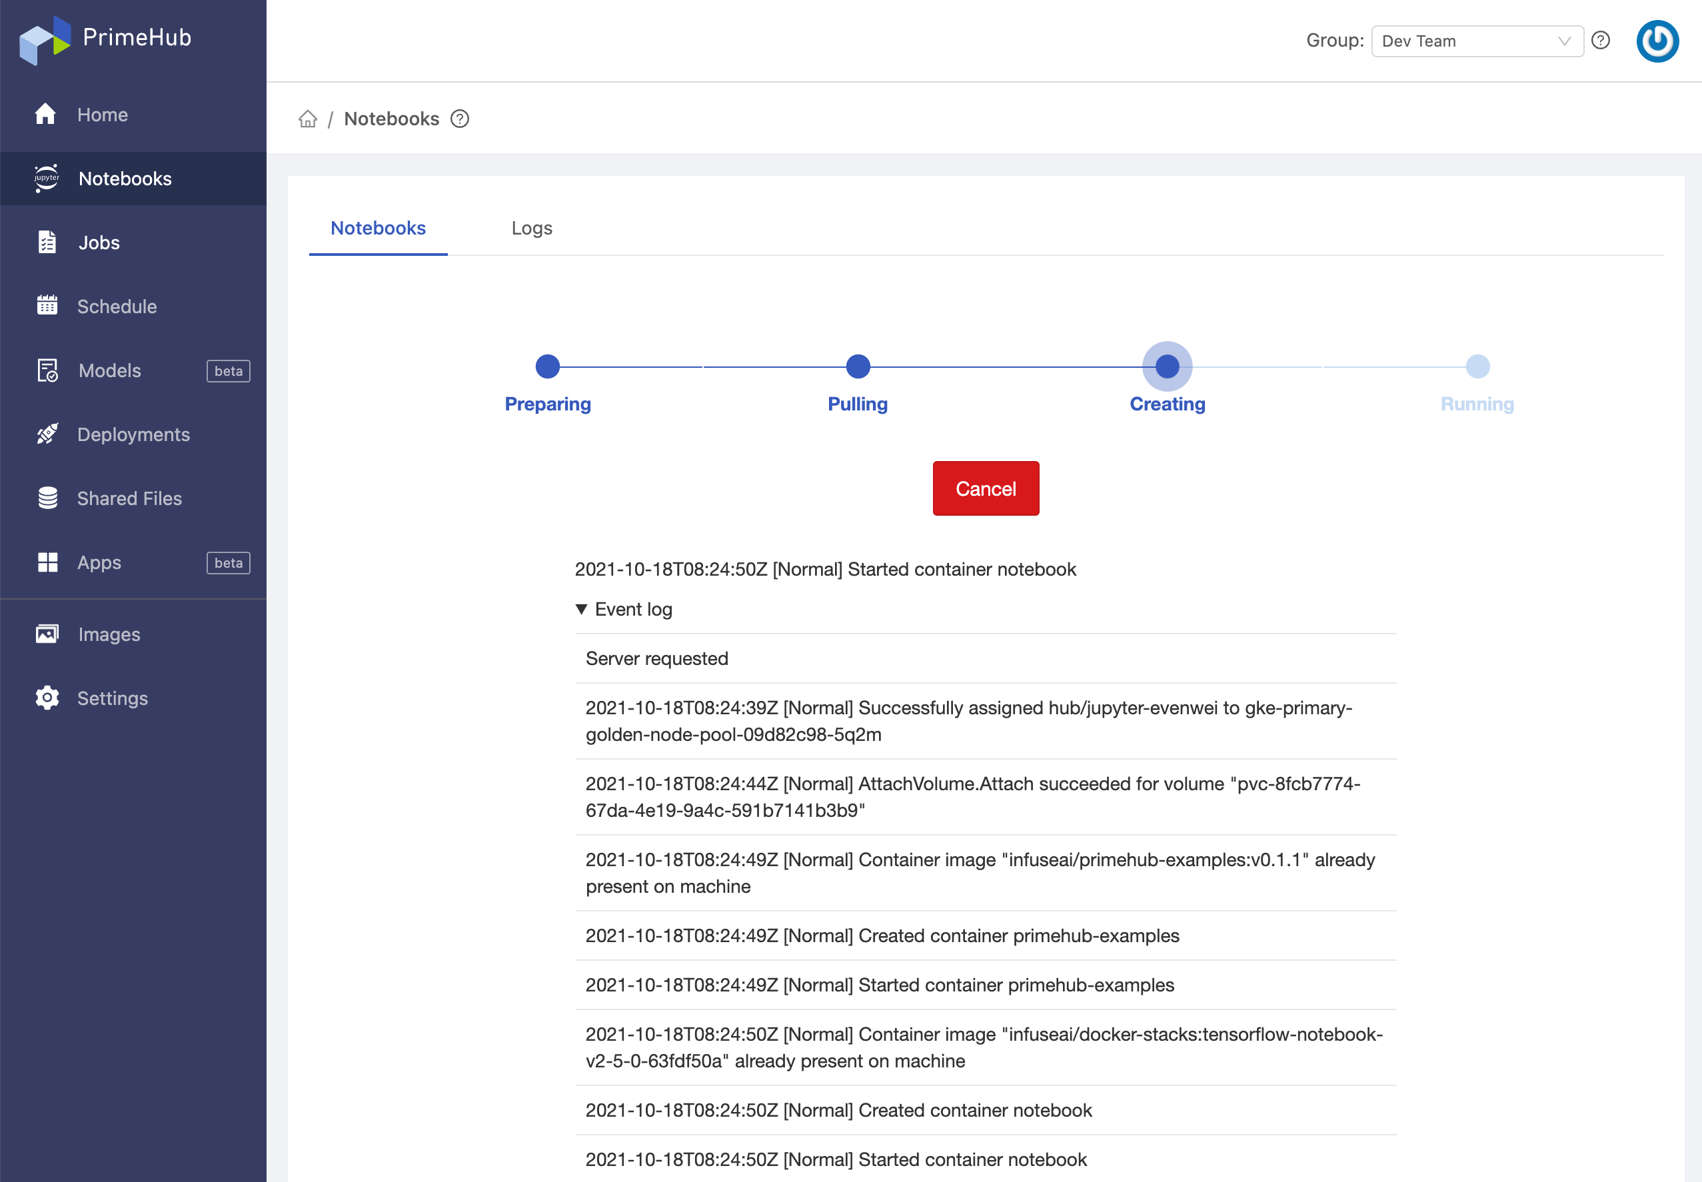Collapse the Event log disclosure triangle
Image resolution: width=1702 pixels, height=1182 pixels.
click(581, 609)
